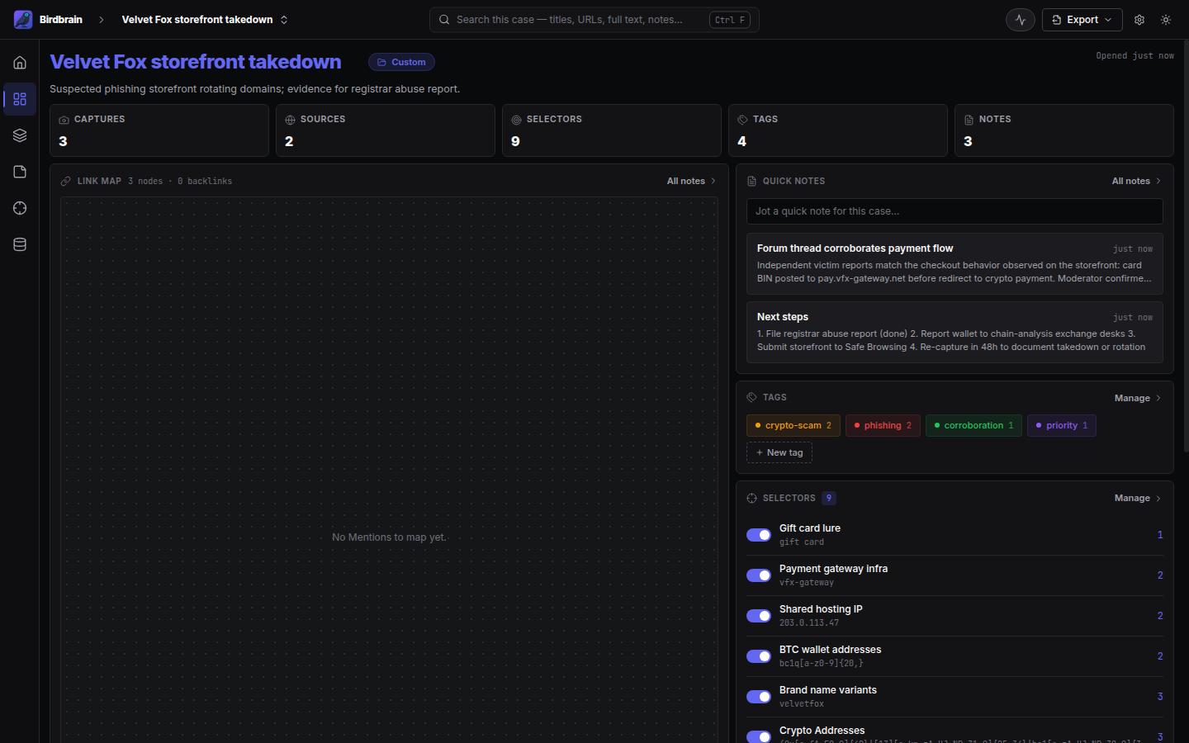Image resolution: width=1189 pixels, height=743 pixels.
Task: Click the quick note input box
Action: click(955, 211)
